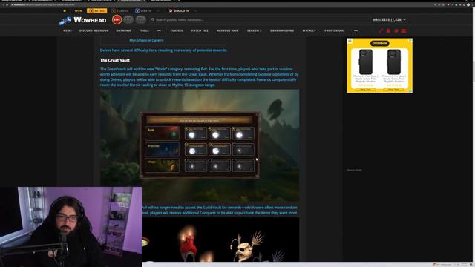Image resolution: width=475 pixels, height=267 pixels.
Task: Click the right Shop Now ad button
Action: (x=393, y=90)
